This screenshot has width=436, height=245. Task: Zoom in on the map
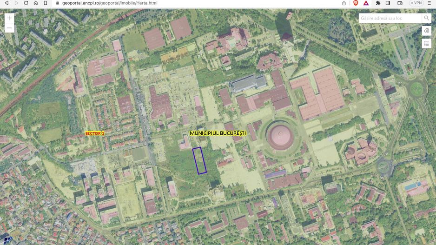(x=10, y=18)
